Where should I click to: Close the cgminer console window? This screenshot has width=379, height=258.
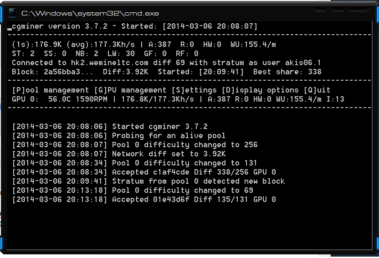(359, 10)
